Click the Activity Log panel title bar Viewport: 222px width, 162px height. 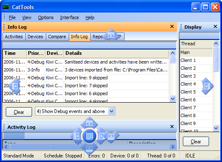pos(90,127)
